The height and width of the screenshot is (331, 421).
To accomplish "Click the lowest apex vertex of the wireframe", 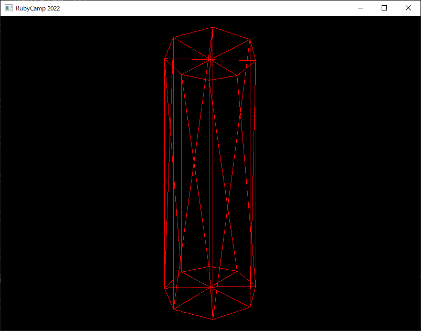I will click(213, 319).
